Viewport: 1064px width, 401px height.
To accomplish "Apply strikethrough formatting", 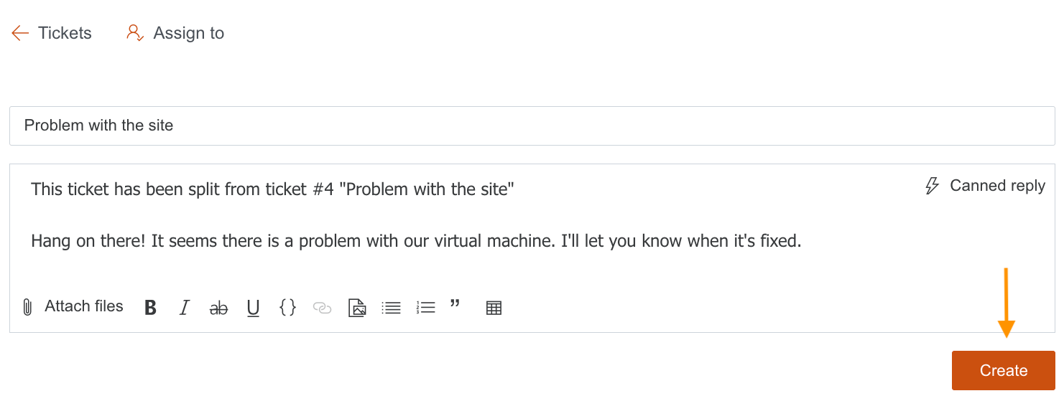I will tap(218, 308).
